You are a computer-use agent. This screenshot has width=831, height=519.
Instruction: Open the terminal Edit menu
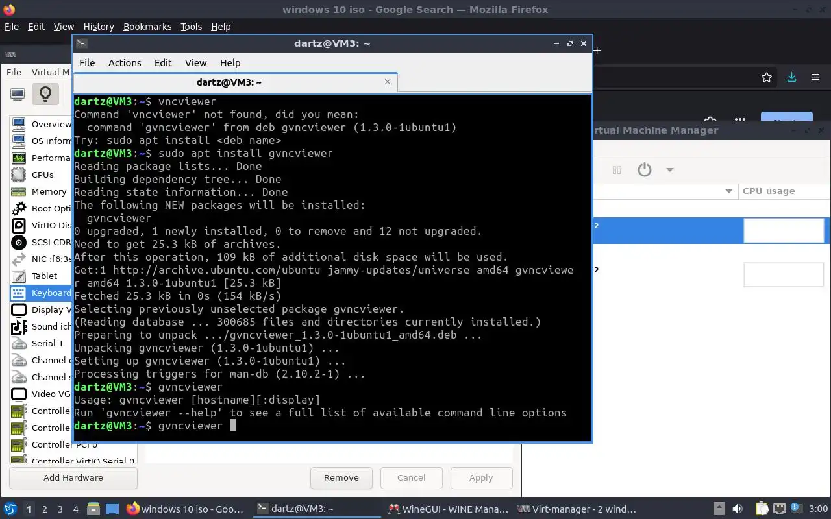[163, 63]
